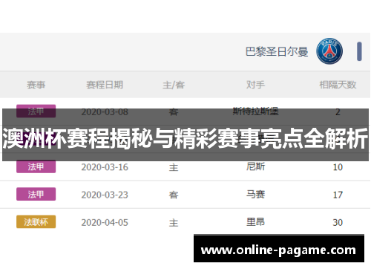
Task: Click the days value 10
Action: (338, 167)
